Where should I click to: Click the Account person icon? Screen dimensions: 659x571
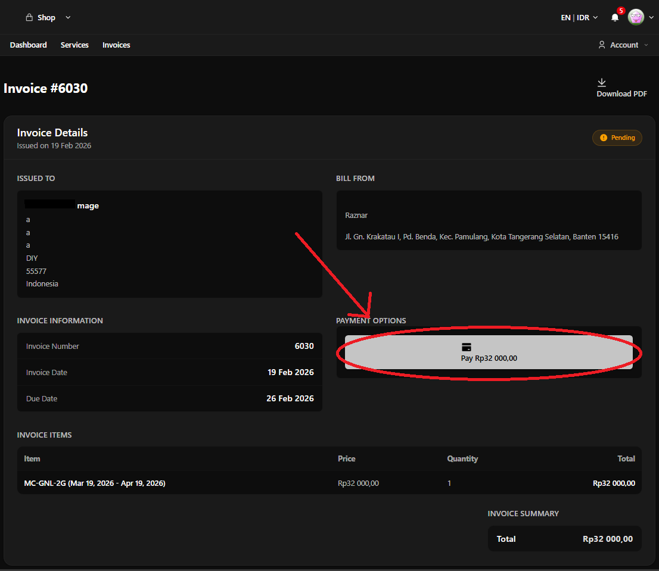tap(602, 45)
